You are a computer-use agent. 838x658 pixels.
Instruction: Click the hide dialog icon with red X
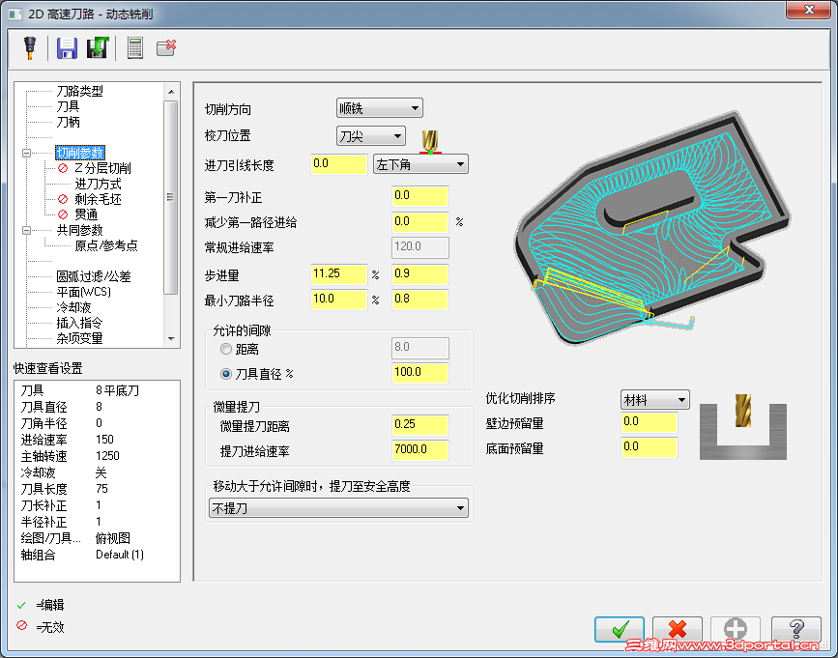coord(165,47)
